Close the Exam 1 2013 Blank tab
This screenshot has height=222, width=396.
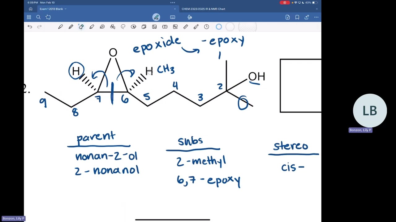click(x=175, y=9)
